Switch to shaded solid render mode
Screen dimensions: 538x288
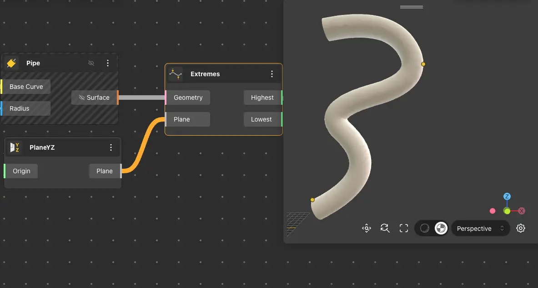coord(425,228)
